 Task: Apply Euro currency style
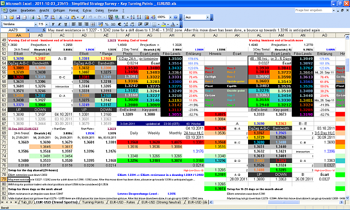pyautogui.click(x=120, y=24)
